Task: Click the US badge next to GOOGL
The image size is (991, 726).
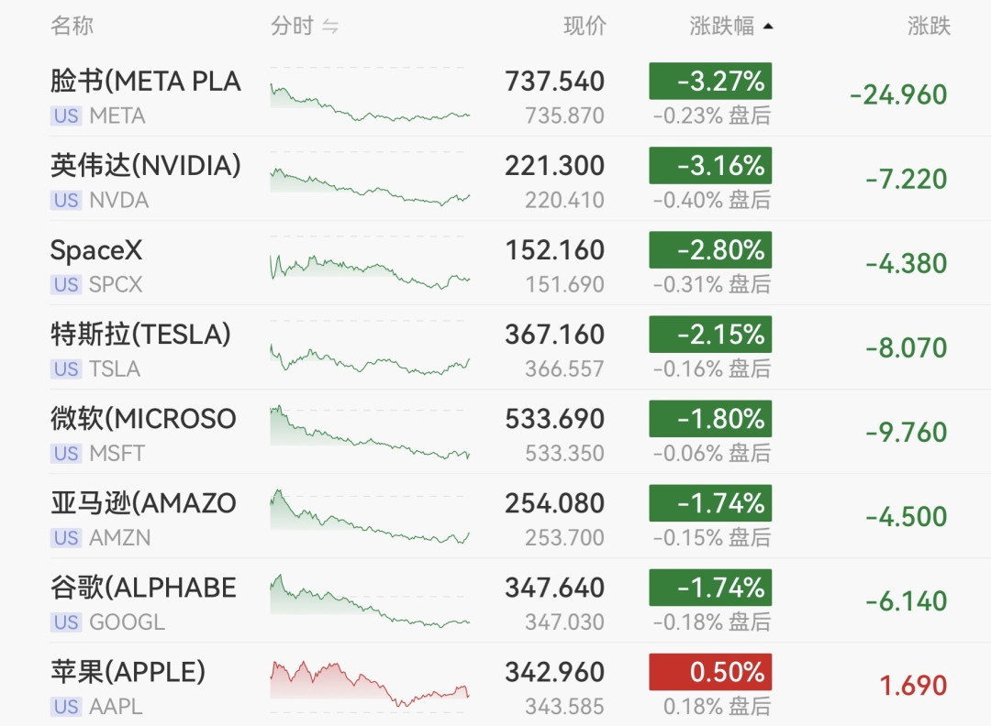Action: point(66,622)
